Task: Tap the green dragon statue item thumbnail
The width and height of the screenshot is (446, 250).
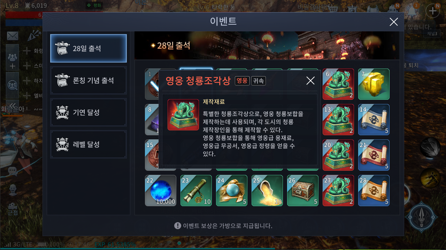Action: pyautogui.click(x=183, y=115)
